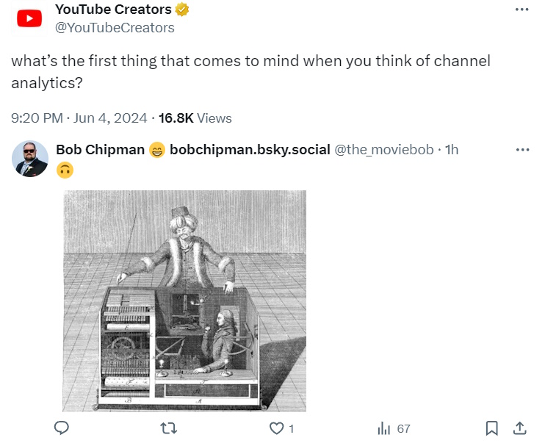Open the Mechanical Turk engraving image
545x443 pixels.
click(x=184, y=300)
